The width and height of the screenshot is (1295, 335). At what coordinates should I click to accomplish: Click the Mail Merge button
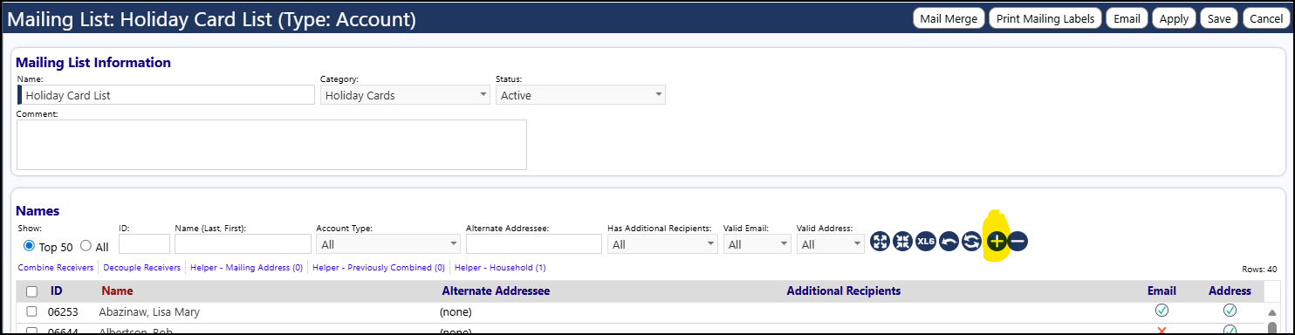(x=949, y=18)
